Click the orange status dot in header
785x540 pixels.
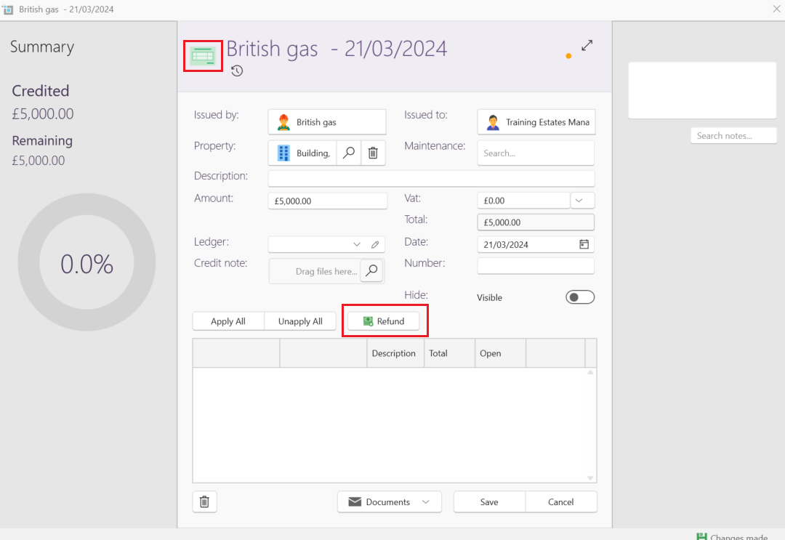[x=568, y=56]
